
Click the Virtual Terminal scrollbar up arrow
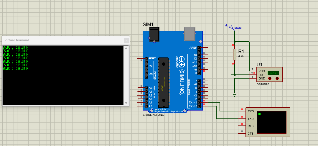point(126,48)
